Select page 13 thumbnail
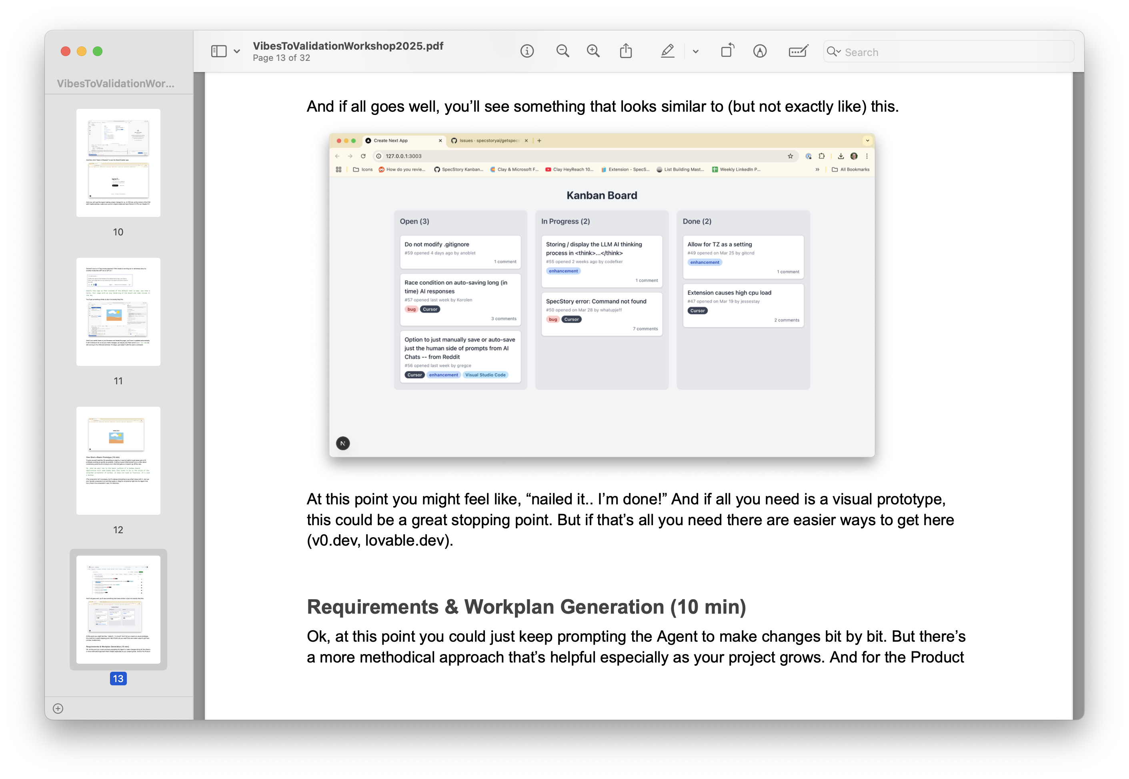Screen dimensions: 1129x779 [x=118, y=609]
